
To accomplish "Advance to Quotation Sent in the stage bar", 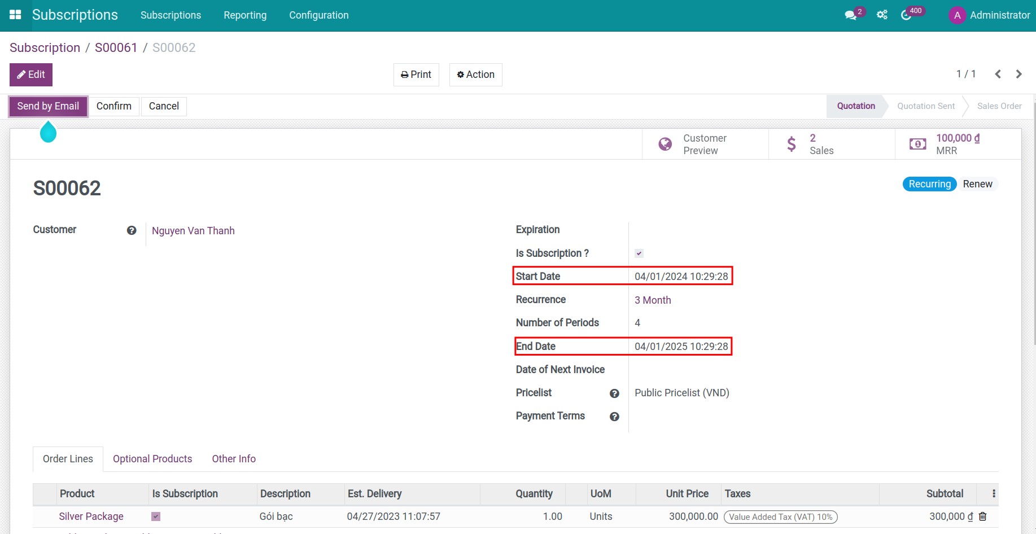I will tap(925, 106).
